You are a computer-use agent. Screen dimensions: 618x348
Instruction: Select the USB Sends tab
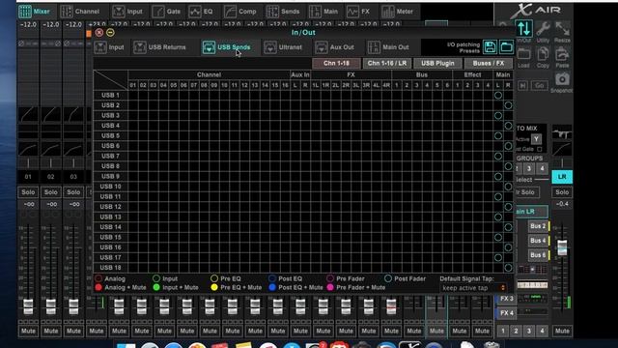(227, 47)
